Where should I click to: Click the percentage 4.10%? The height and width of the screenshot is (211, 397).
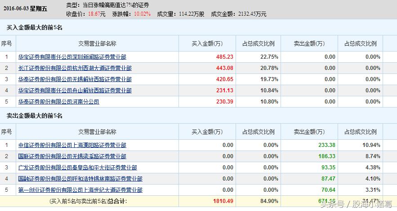coord(373,179)
